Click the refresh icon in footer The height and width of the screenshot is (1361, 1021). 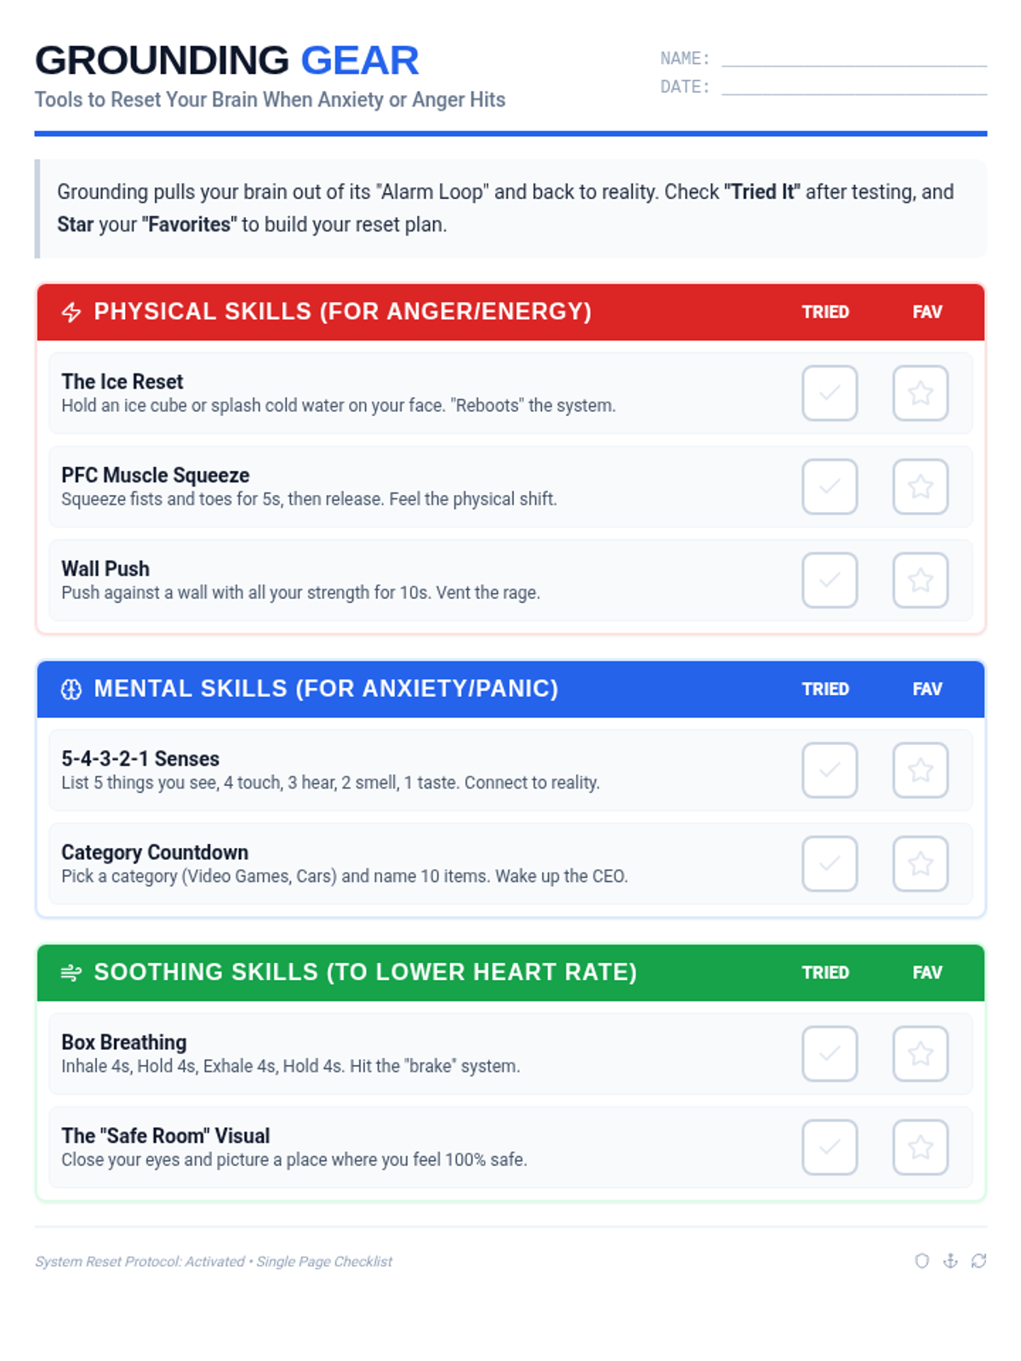978,1261
